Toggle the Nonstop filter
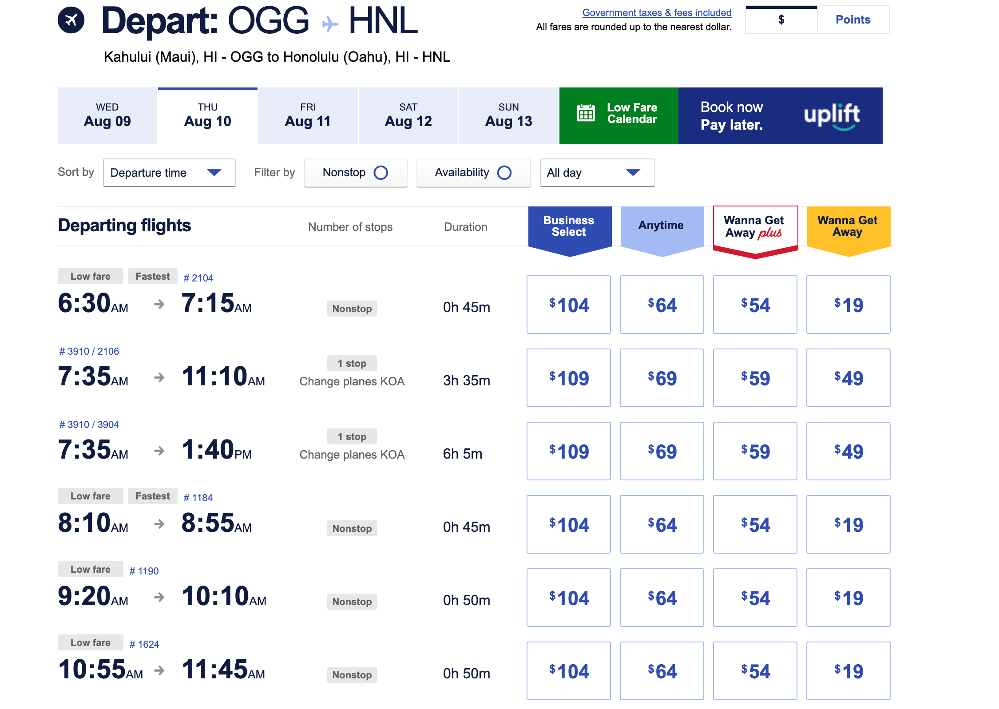The height and width of the screenshot is (709, 999). click(356, 173)
